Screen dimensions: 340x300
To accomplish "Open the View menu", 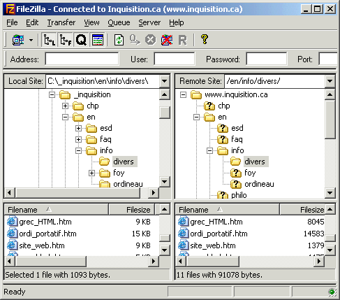I will click(x=91, y=22).
